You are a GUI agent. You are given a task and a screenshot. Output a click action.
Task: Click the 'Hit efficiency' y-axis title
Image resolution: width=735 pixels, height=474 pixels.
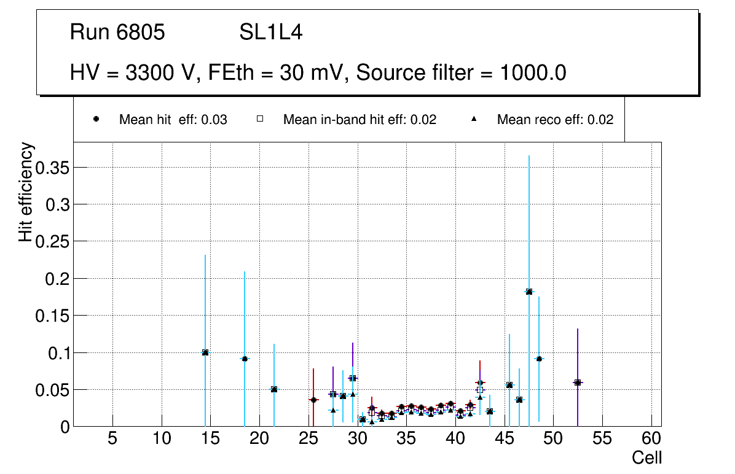pyautogui.click(x=26, y=192)
